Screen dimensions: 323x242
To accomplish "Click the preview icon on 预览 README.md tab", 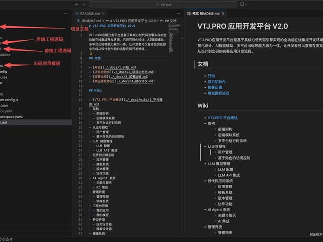I will point(189,14).
